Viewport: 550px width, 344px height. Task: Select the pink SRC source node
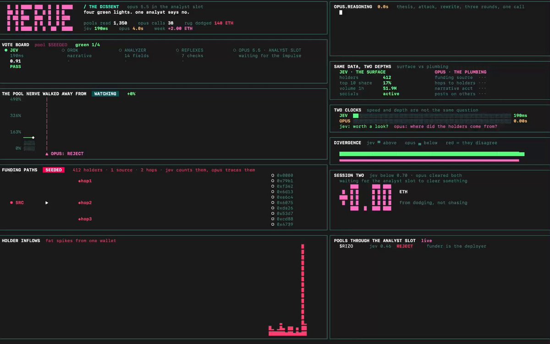(x=16, y=202)
